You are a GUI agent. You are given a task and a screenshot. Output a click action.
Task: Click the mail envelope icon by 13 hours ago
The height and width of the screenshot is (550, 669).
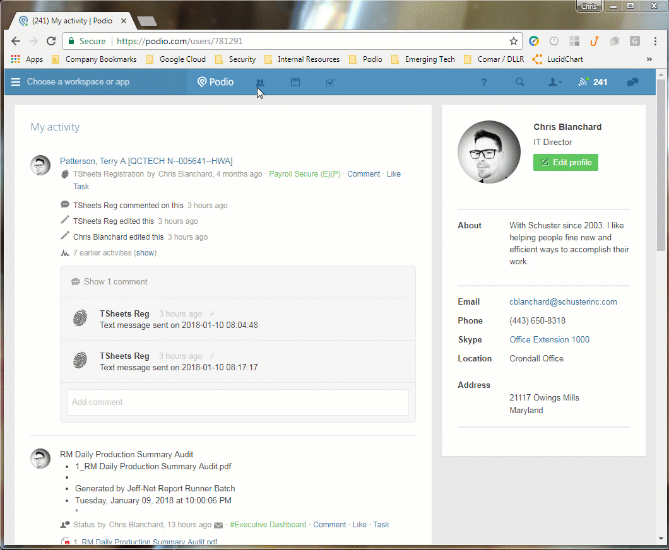[x=218, y=525]
